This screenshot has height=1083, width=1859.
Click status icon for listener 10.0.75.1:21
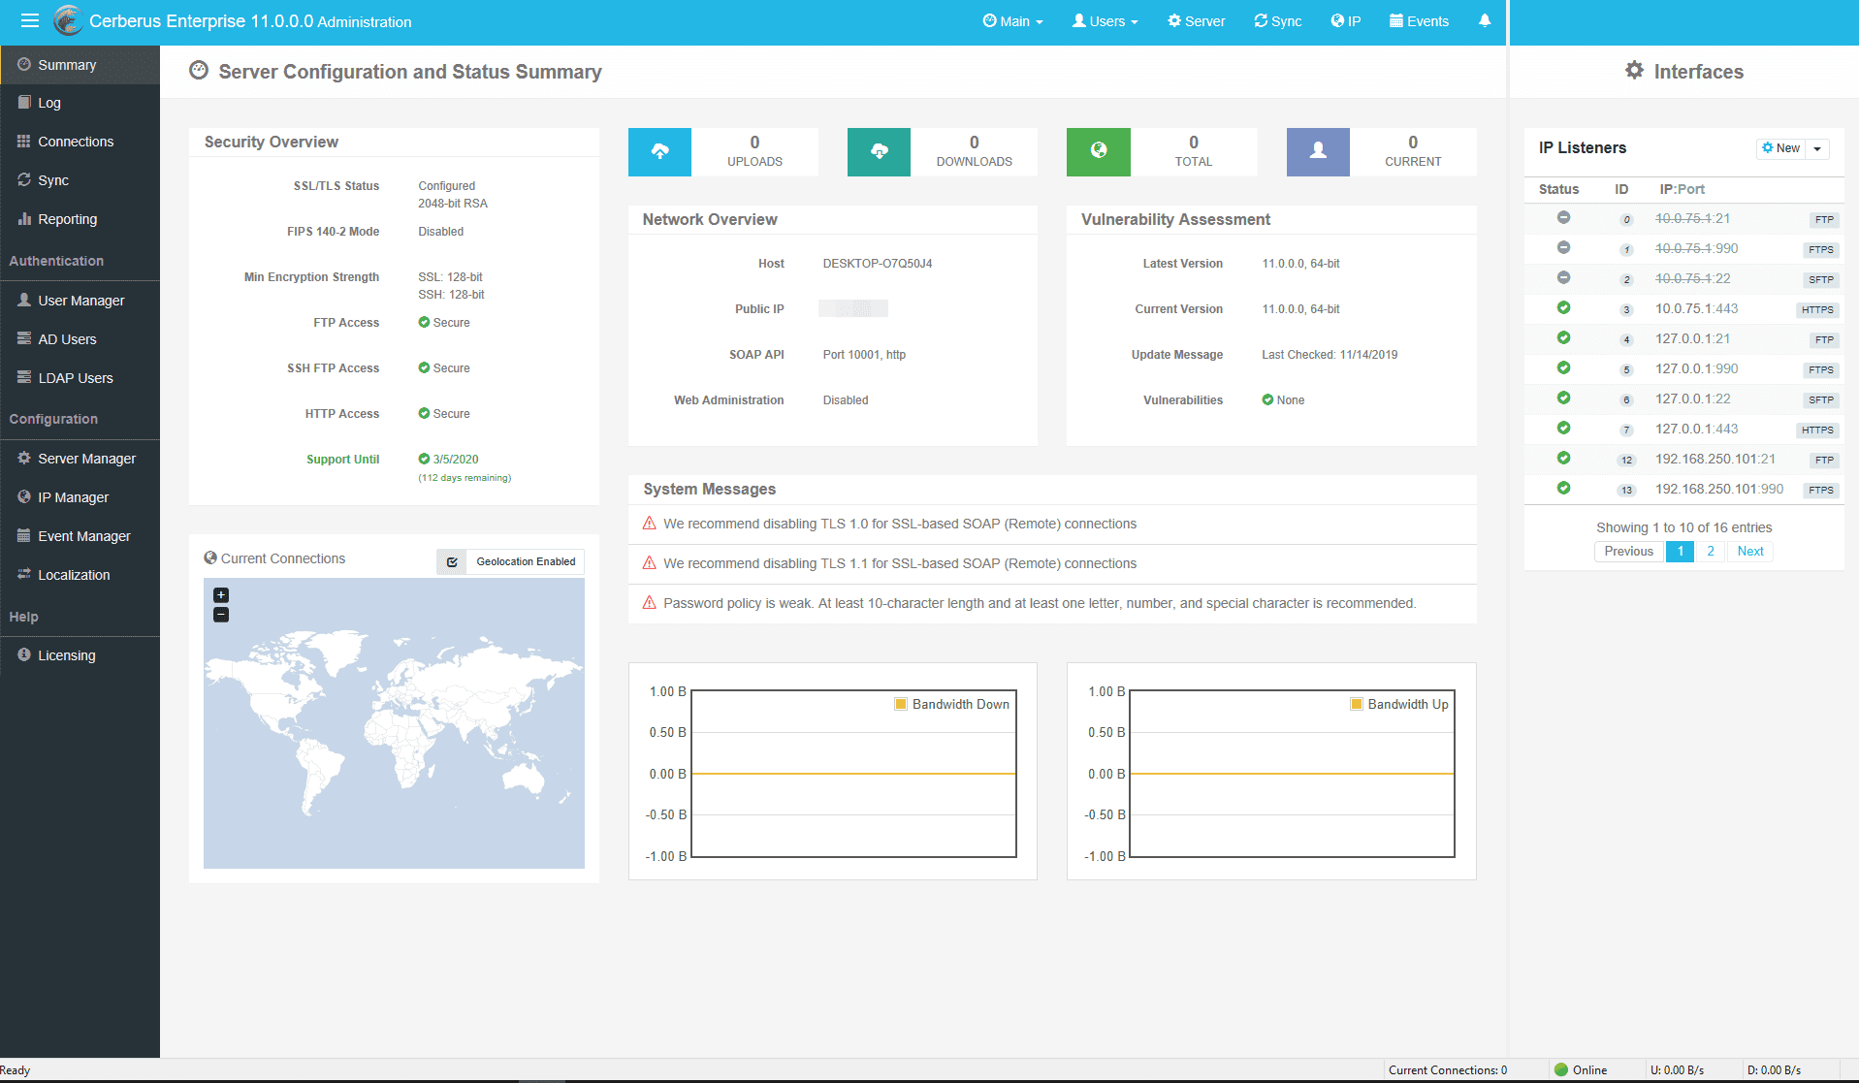tap(1563, 218)
